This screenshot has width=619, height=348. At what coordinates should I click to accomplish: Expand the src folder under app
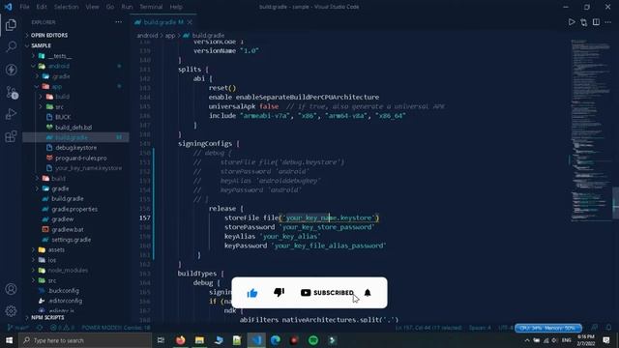(x=59, y=107)
